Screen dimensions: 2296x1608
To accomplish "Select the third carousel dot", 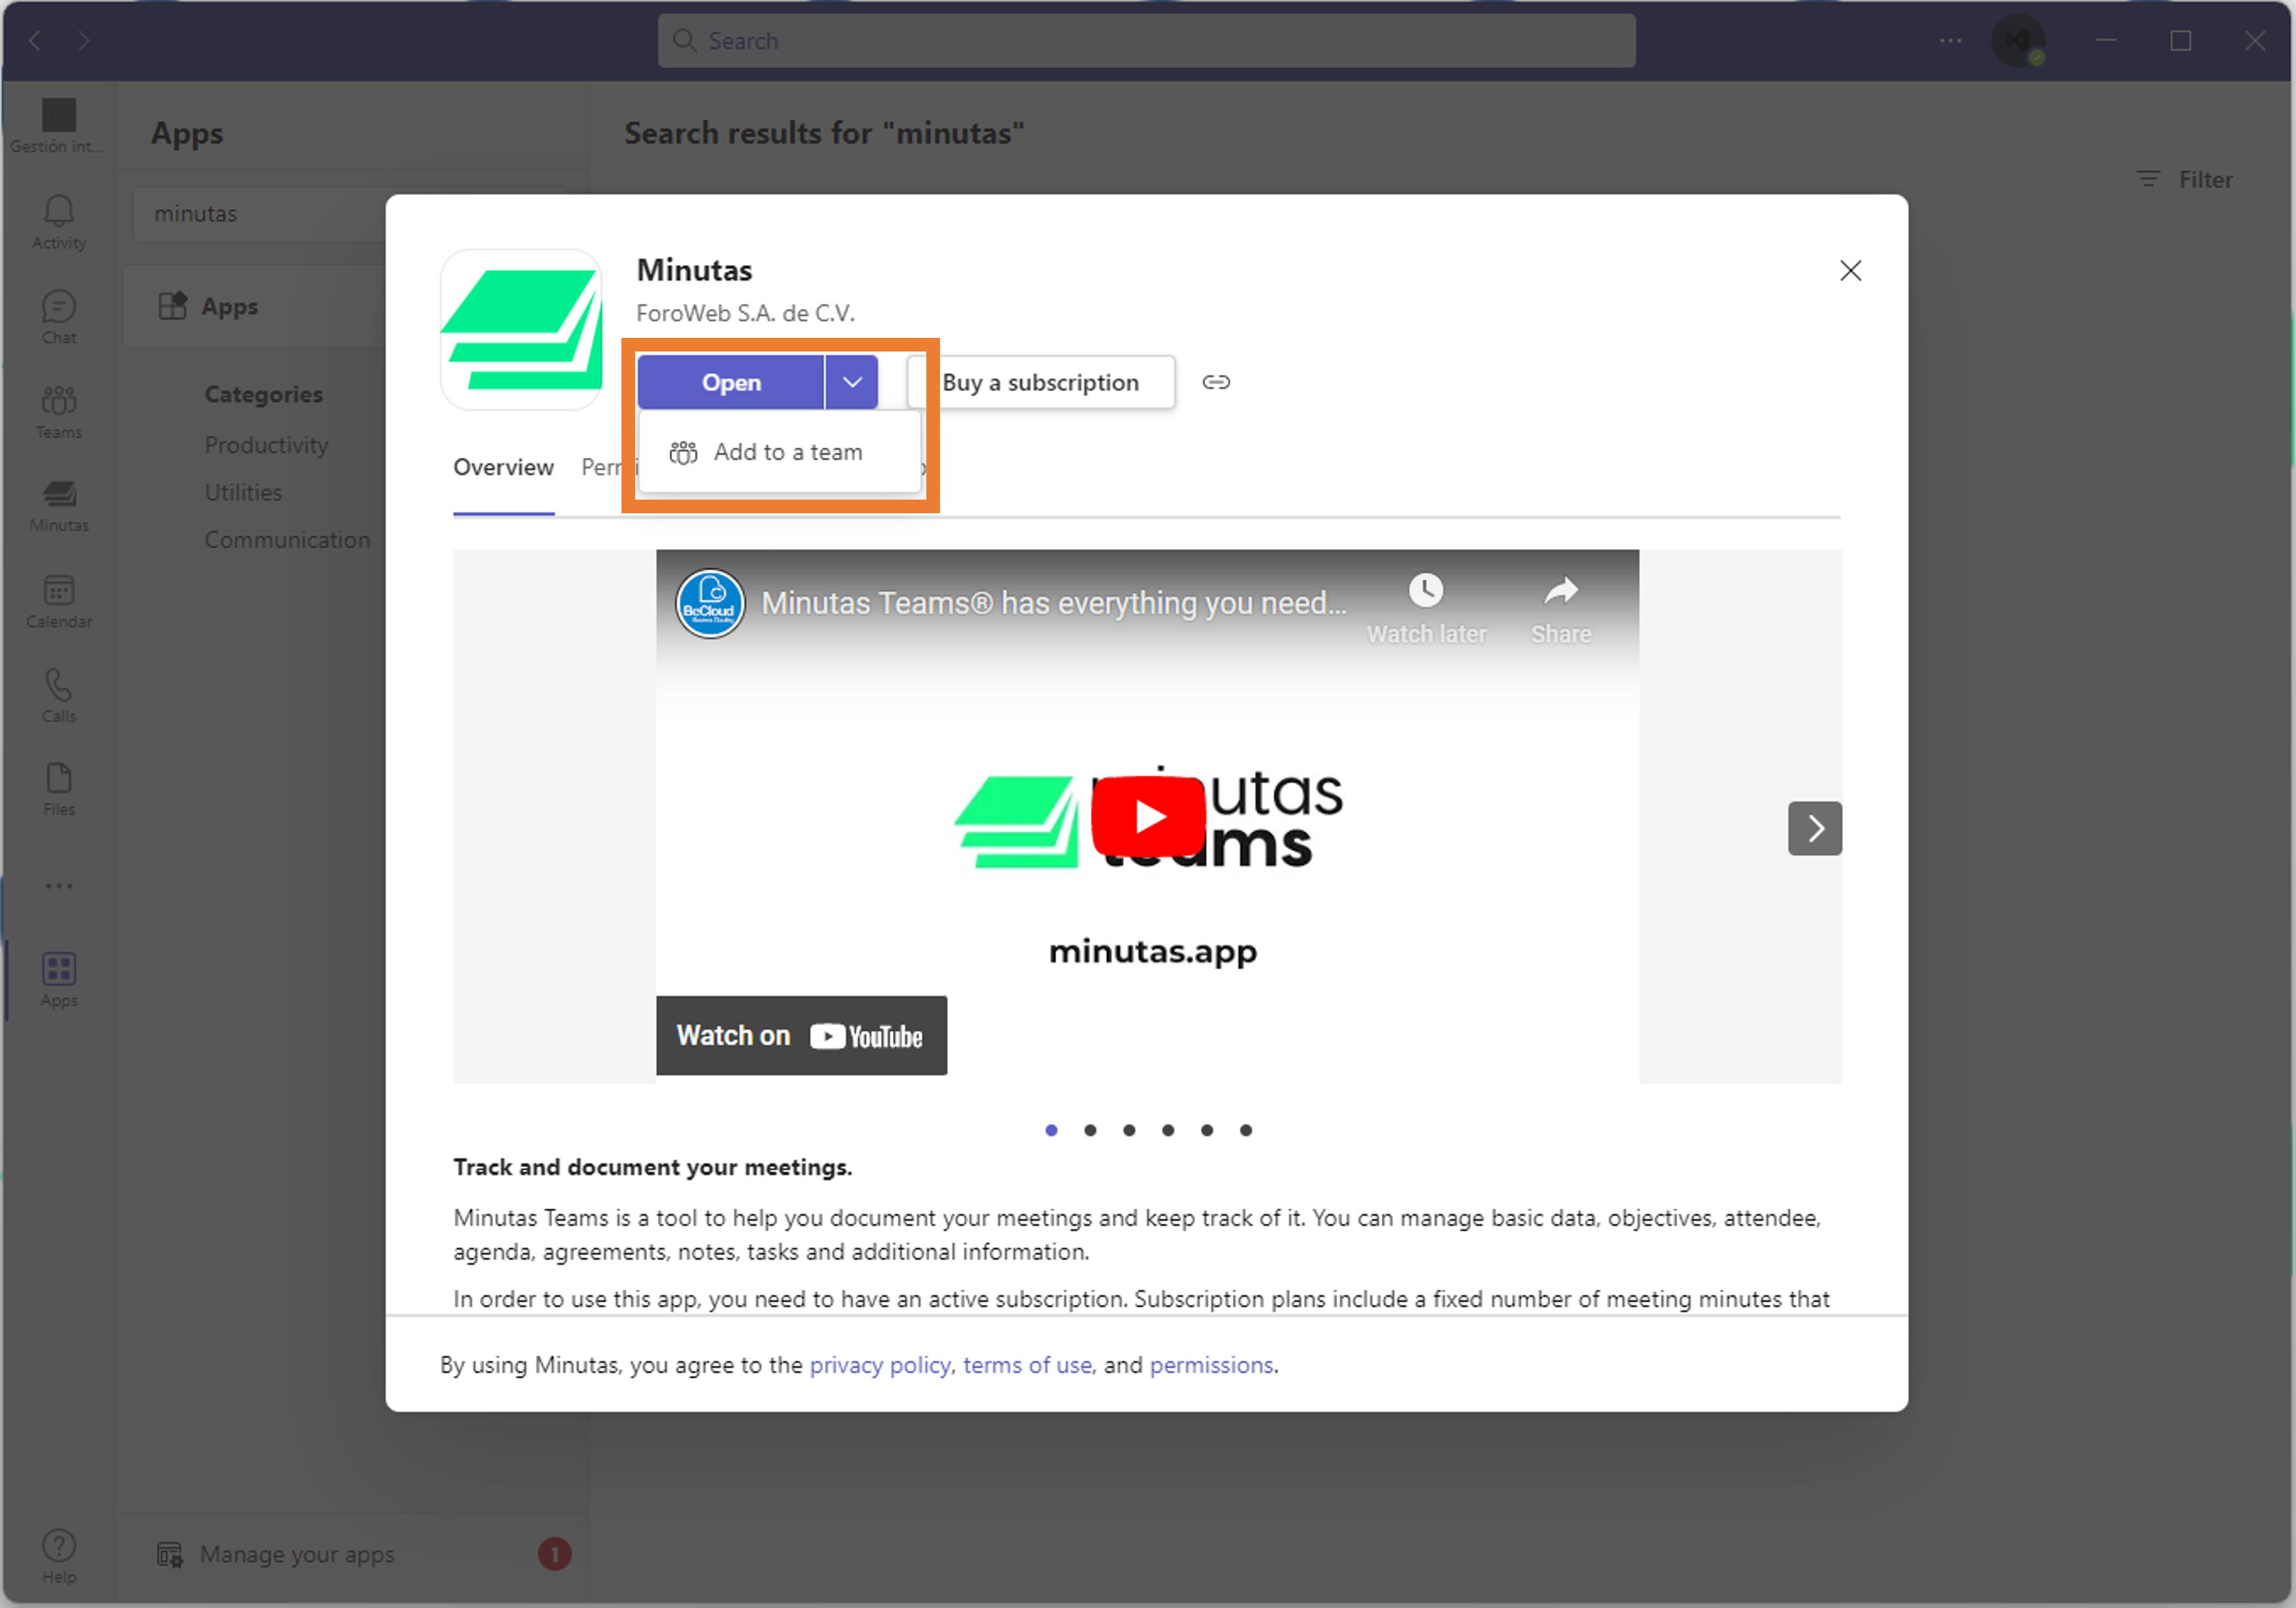I will click(x=1129, y=1129).
